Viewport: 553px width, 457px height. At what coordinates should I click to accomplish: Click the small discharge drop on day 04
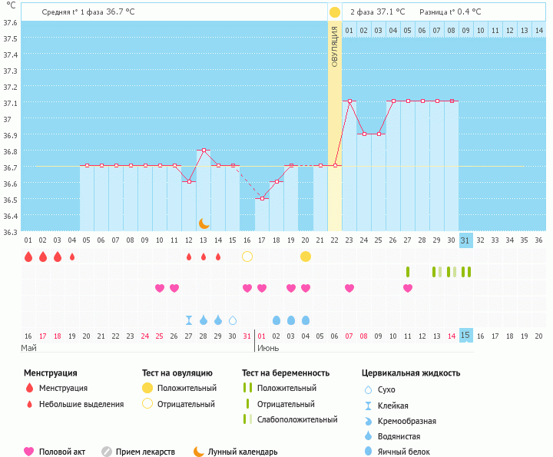click(x=72, y=257)
